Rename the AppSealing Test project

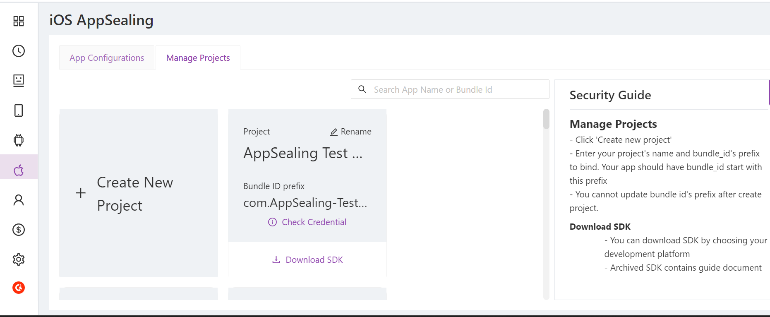(350, 132)
